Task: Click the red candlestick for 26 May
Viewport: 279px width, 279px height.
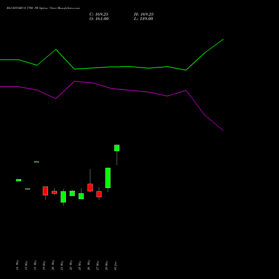Action: (90, 187)
